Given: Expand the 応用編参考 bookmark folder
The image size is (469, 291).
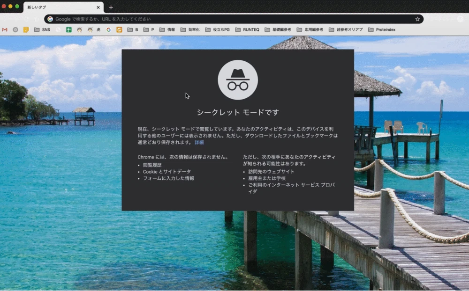Looking at the screenshot, I should coord(310,29).
